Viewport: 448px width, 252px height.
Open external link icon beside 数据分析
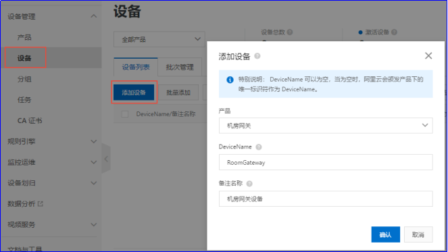(x=41, y=204)
